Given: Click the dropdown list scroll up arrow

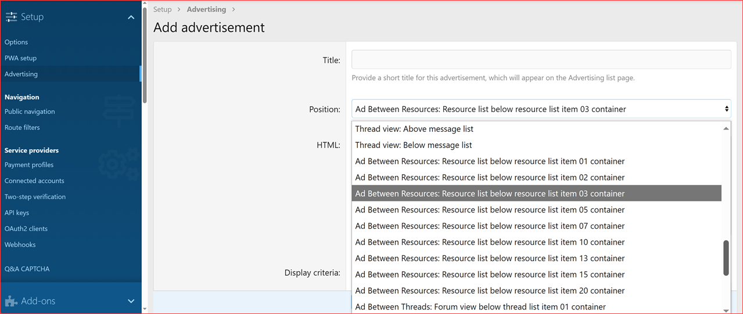Looking at the screenshot, I should pos(726,128).
